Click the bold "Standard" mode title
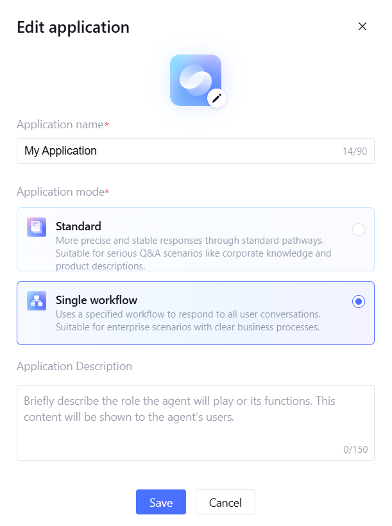Viewport: 392px width, 526px height. click(x=78, y=226)
